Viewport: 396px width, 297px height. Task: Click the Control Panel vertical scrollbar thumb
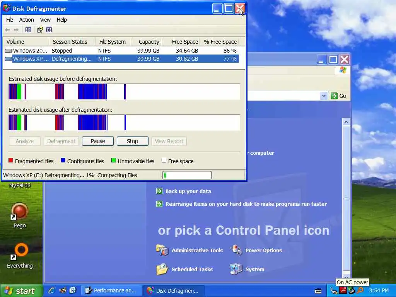pyautogui.click(x=346, y=198)
